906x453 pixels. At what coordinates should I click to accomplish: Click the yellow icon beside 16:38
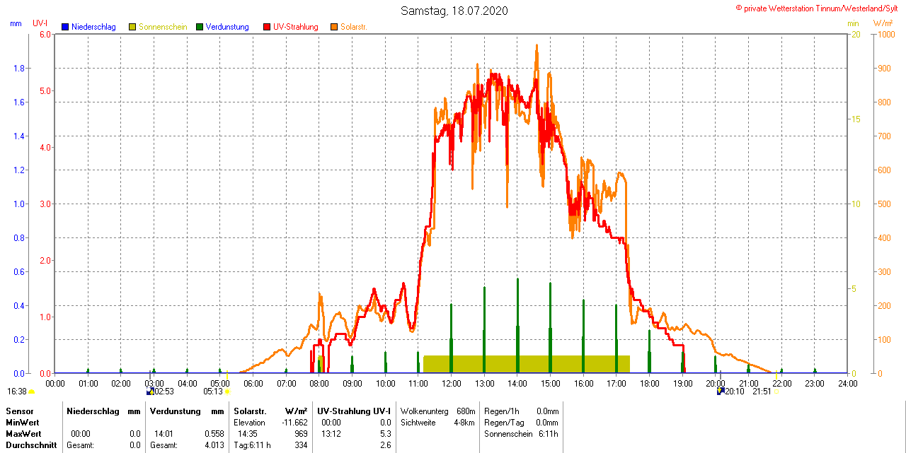pos(32,392)
